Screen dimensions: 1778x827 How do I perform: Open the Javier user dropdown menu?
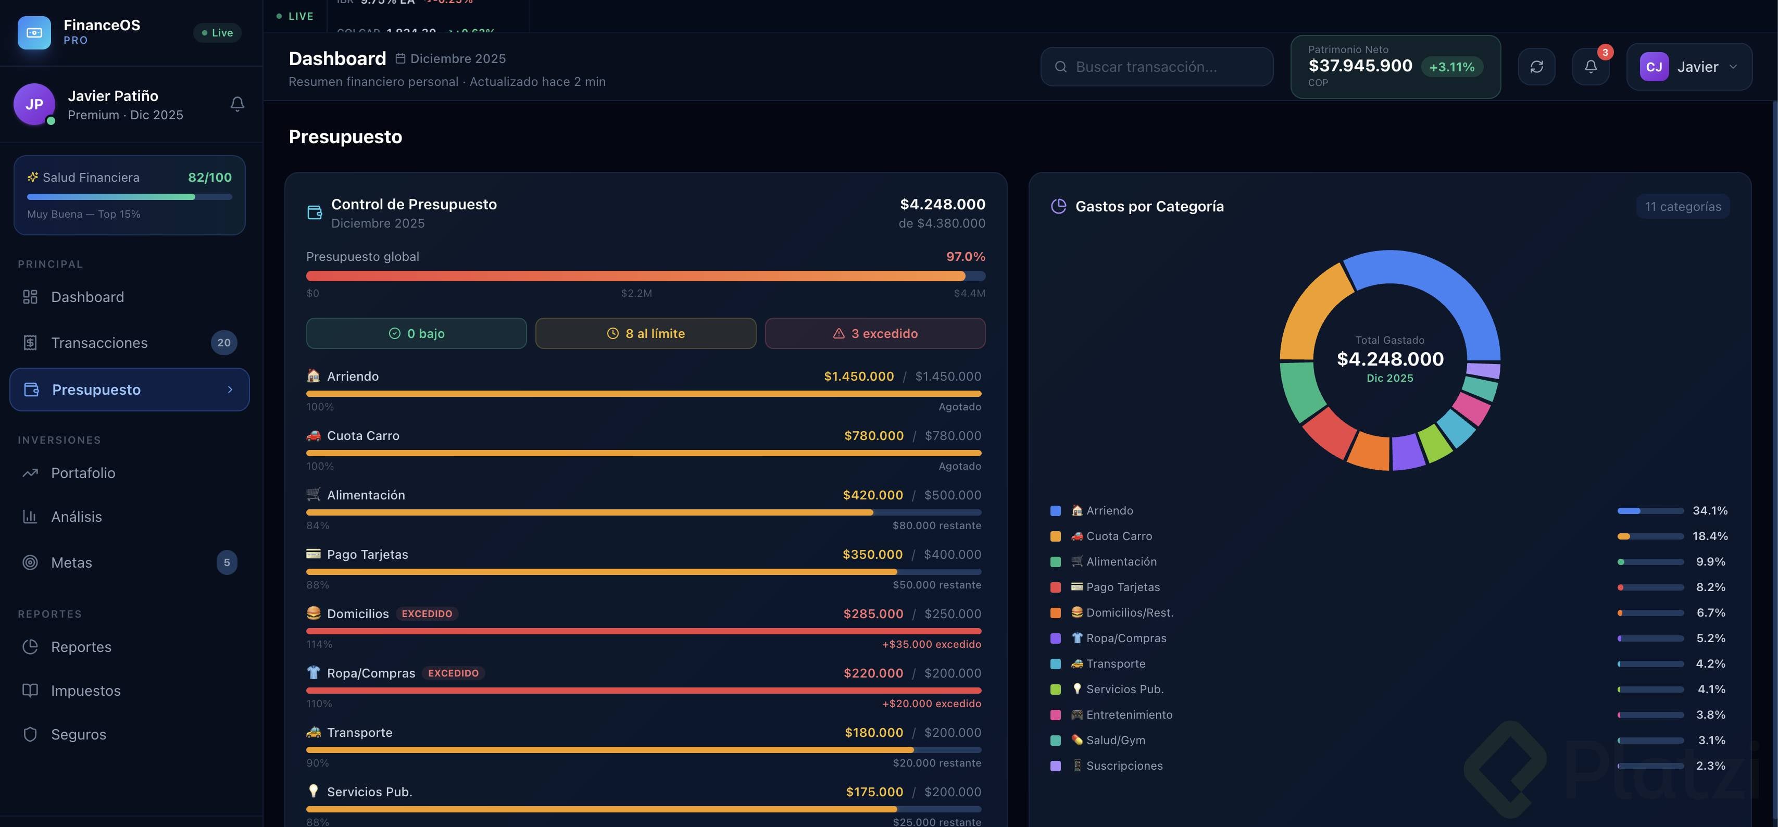[x=1688, y=67]
